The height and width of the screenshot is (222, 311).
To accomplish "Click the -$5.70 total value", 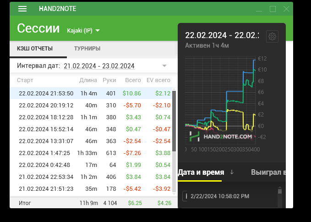I will (132, 105).
